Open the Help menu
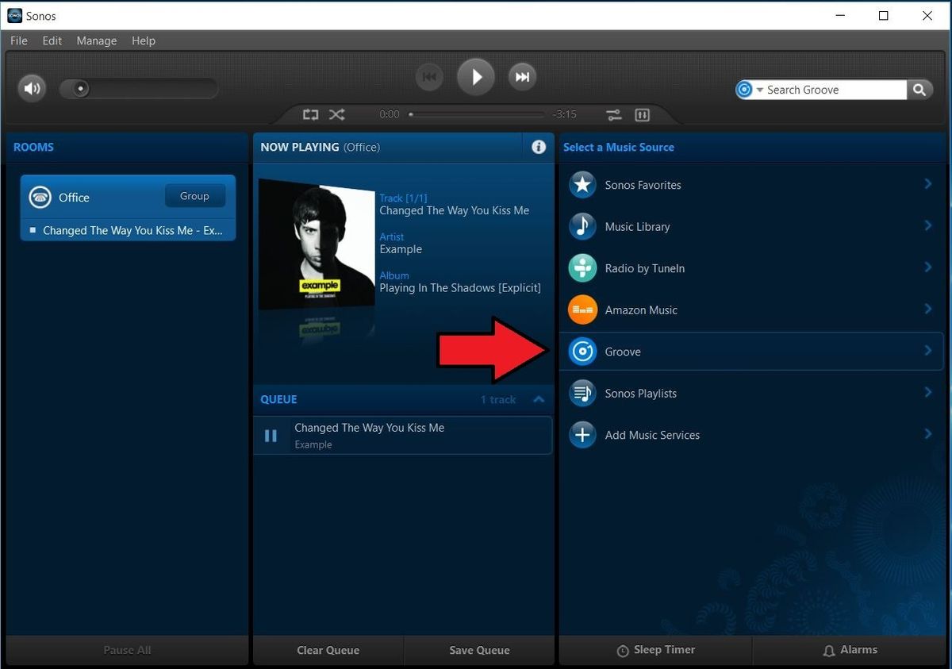The width and height of the screenshot is (952, 669). tap(144, 40)
